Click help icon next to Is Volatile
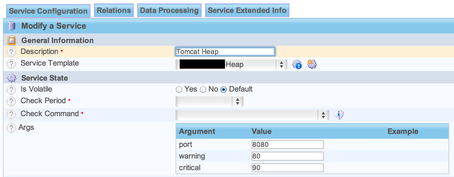454x177 pixels. (x=12, y=90)
